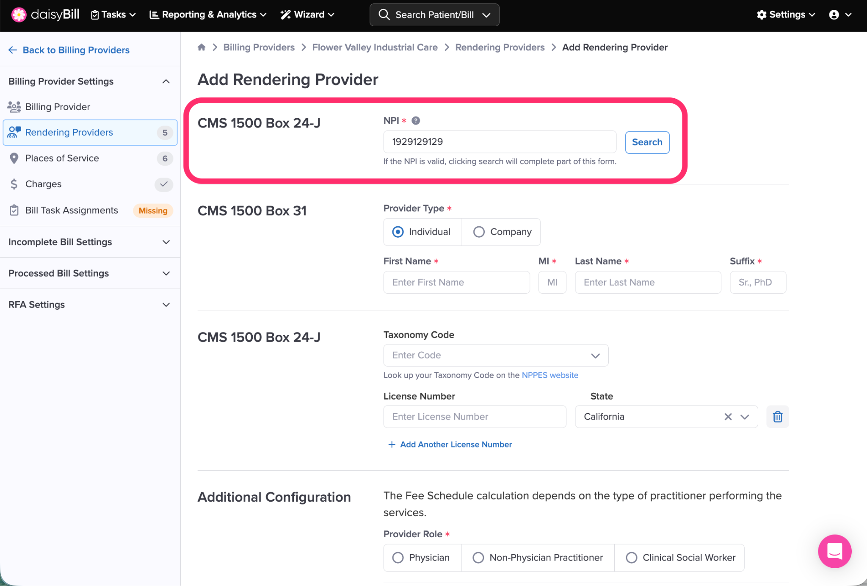Click the daisyBill flower logo
This screenshot has height=586, width=867.
[19, 15]
